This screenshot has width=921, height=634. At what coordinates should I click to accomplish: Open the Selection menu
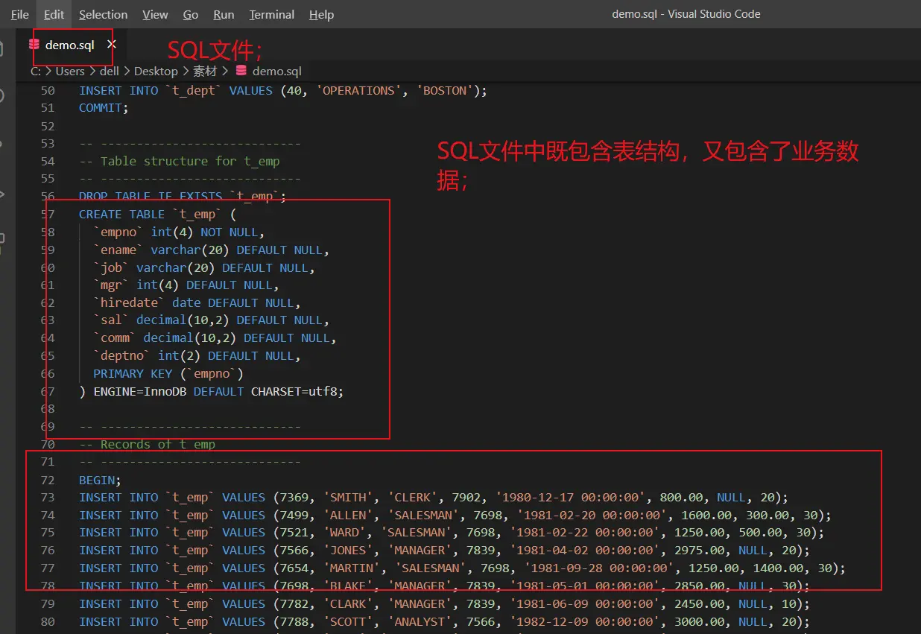pyautogui.click(x=103, y=14)
